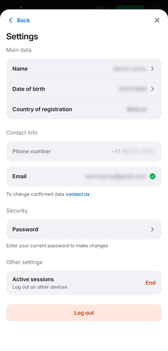This screenshot has height=351, width=168.
Task: Click the INR currency chevron in top bar
Action: (107, 8)
